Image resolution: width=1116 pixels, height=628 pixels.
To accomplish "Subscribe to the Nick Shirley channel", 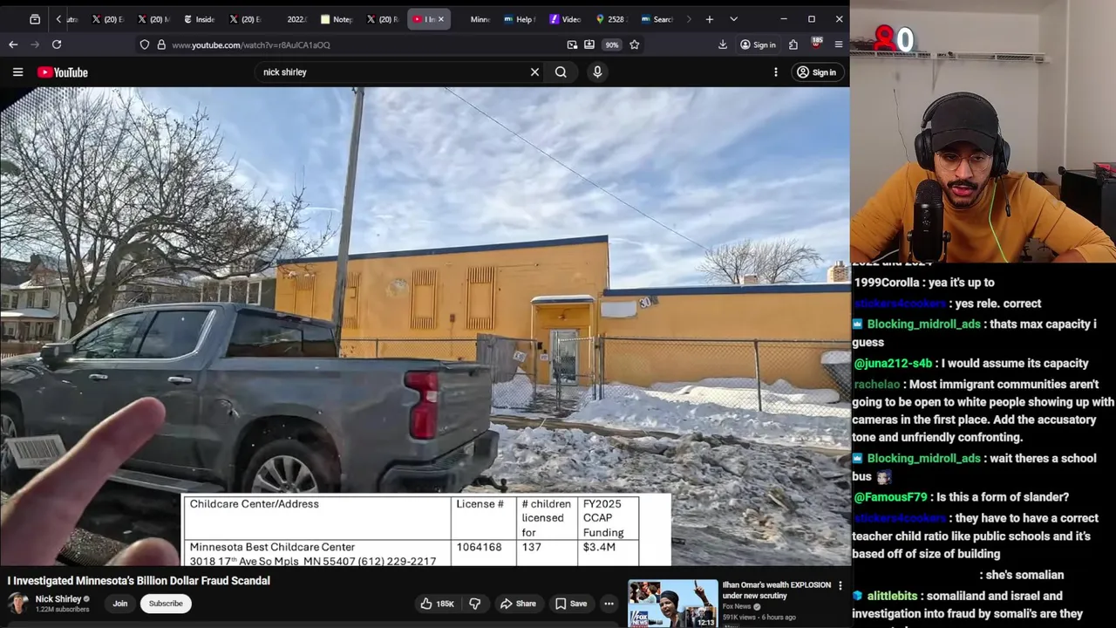I will (x=166, y=604).
